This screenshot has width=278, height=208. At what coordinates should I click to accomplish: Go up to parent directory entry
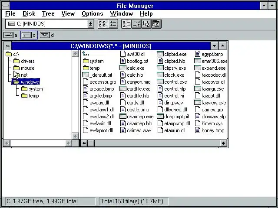[x=86, y=54]
